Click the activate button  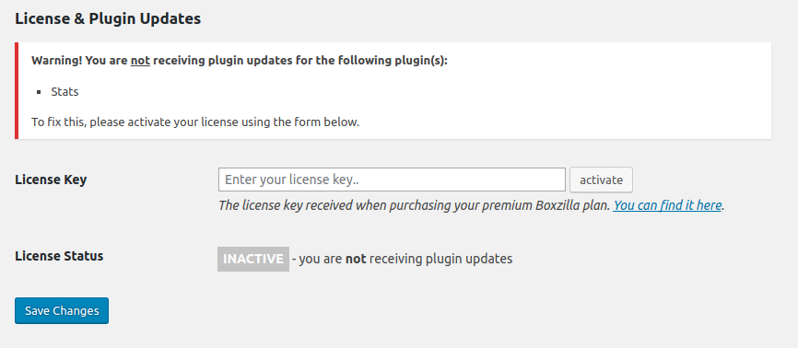(601, 180)
